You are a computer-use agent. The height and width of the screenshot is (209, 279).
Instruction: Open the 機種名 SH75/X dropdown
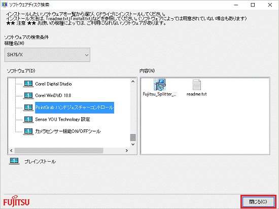click(47, 55)
